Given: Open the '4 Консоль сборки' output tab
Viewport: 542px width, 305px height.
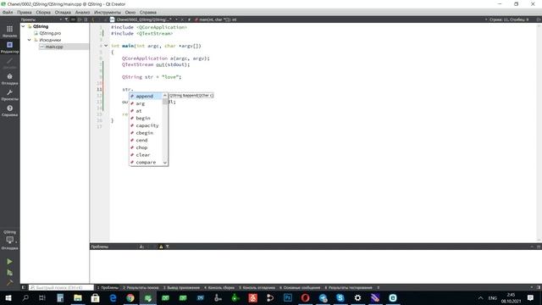Looking at the screenshot, I should [x=219, y=287].
